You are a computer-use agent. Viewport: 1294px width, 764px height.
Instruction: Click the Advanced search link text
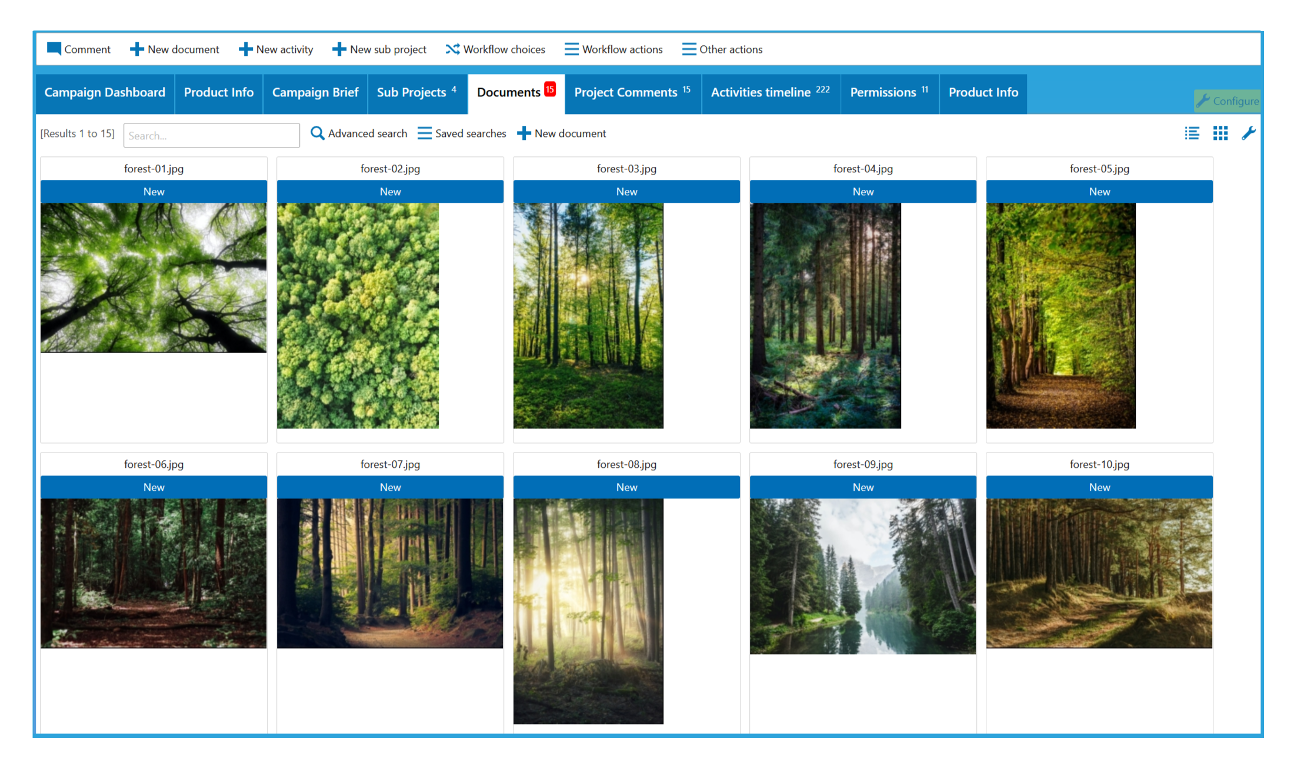pyautogui.click(x=368, y=133)
